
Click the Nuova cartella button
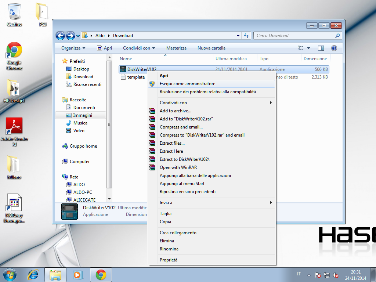(211, 48)
